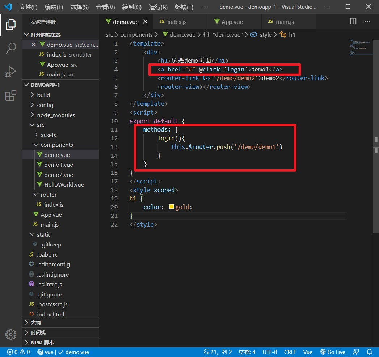Image resolution: width=379 pixels, height=357 pixels.
Task: Open the Explorer view in activity bar
Action: pos(10,24)
